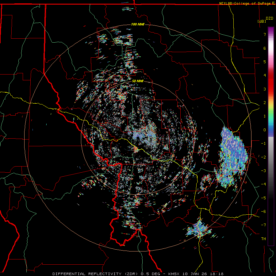Viewport: 276px width, 276px height.
Task: Select the 50 NMI range ring label
Action: [138, 81]
